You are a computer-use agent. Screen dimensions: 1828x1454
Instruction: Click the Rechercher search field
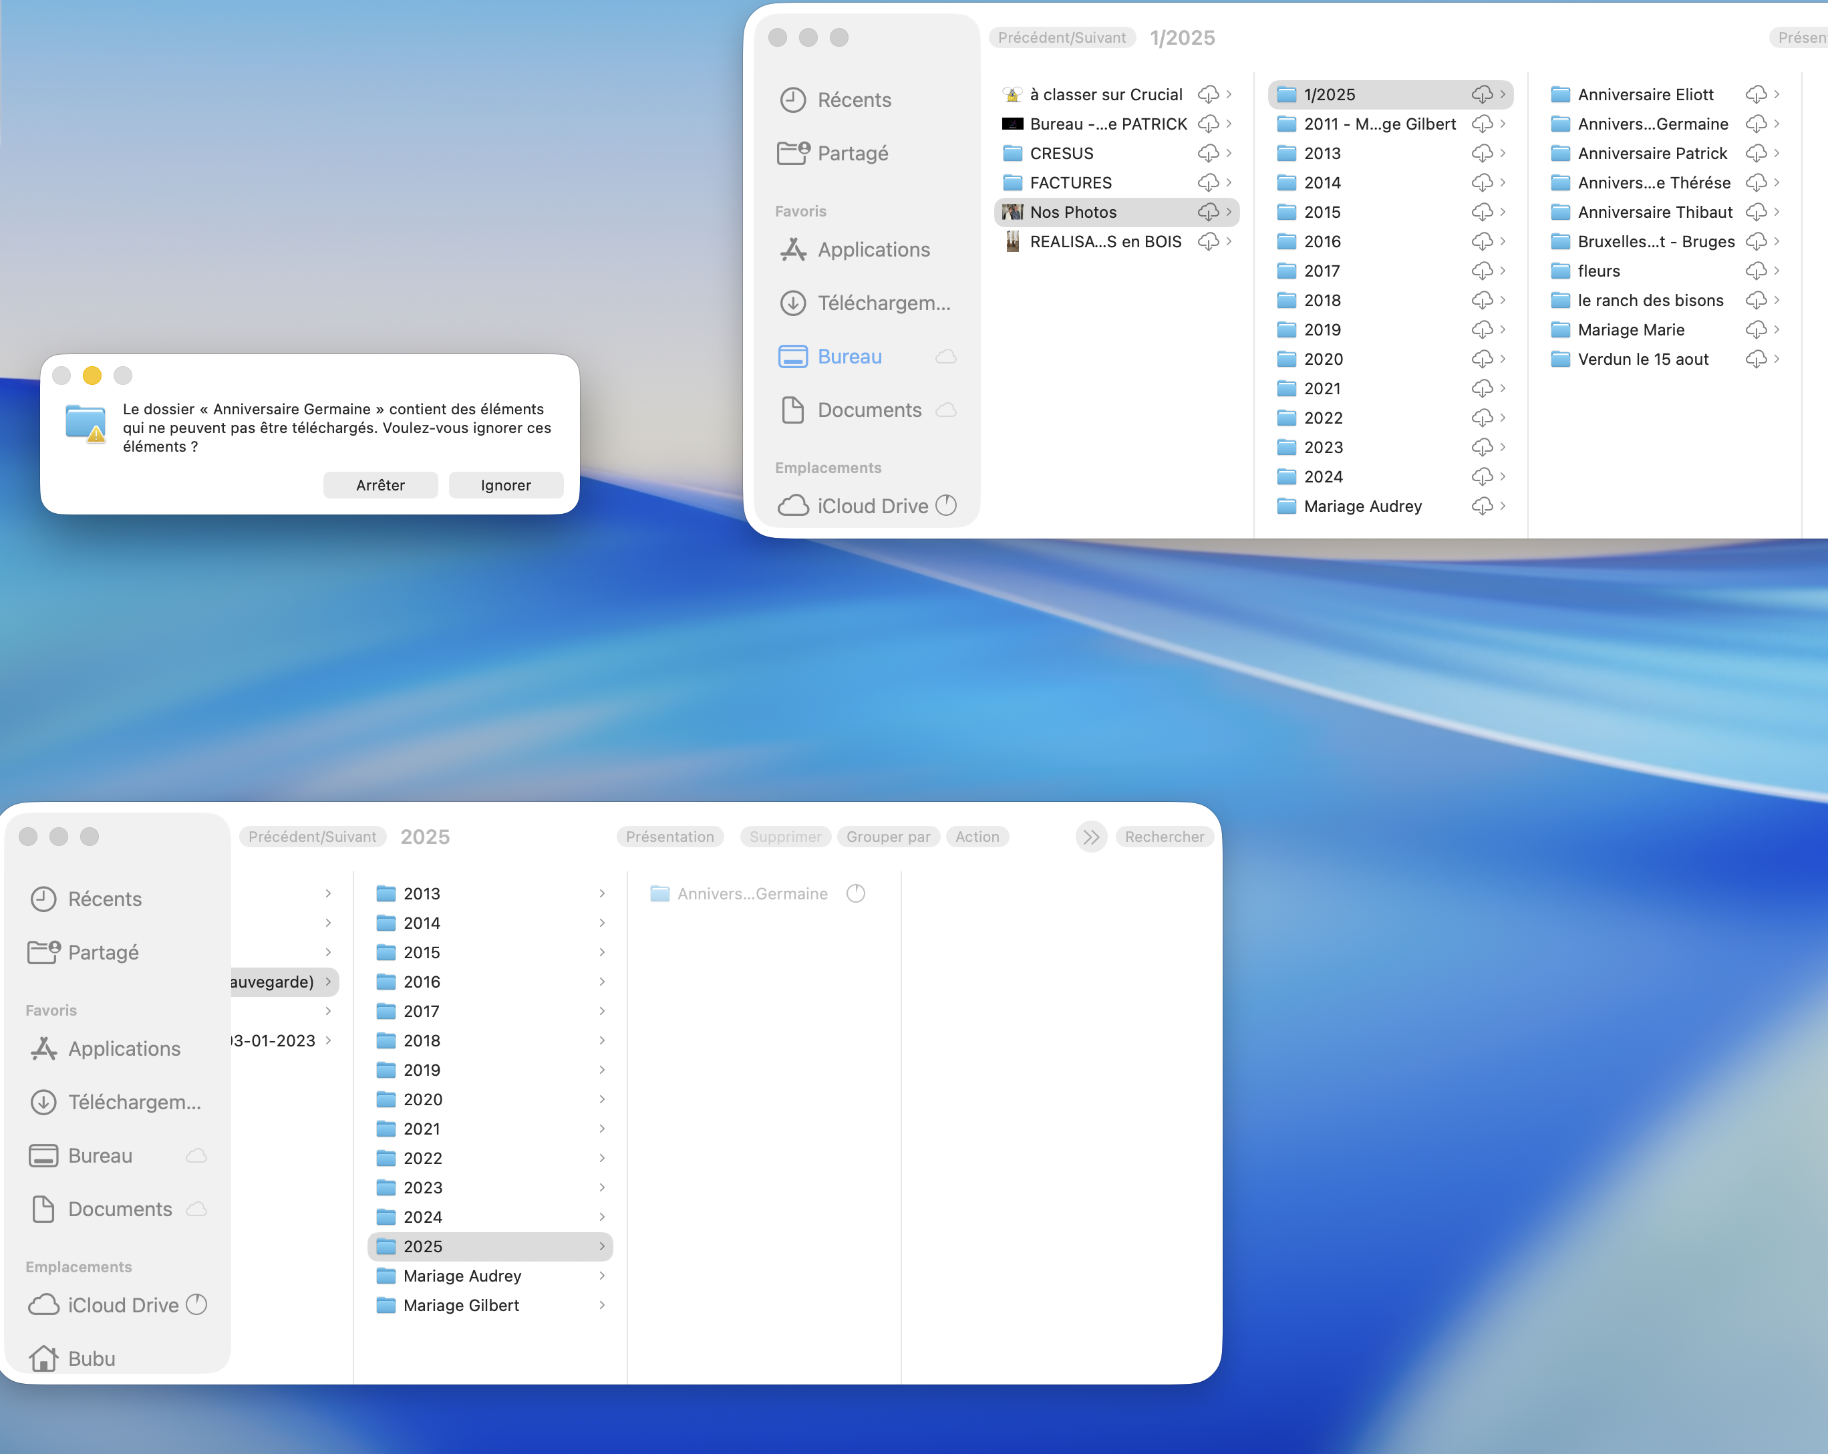(x=1164, y=837)
